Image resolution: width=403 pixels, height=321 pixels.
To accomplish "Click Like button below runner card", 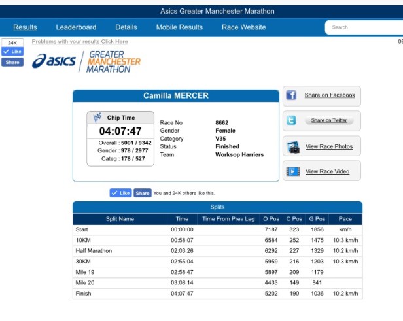I will pos(120,193).
